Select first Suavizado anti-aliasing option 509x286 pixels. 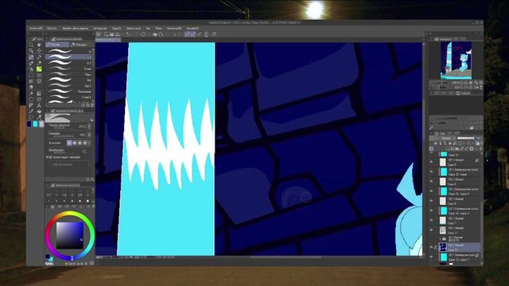pyautogui.click(x=69, y=143)
